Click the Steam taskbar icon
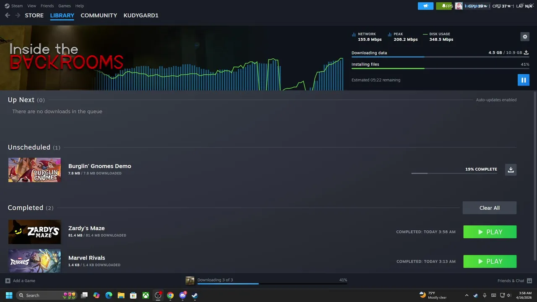 pos(195,295)
